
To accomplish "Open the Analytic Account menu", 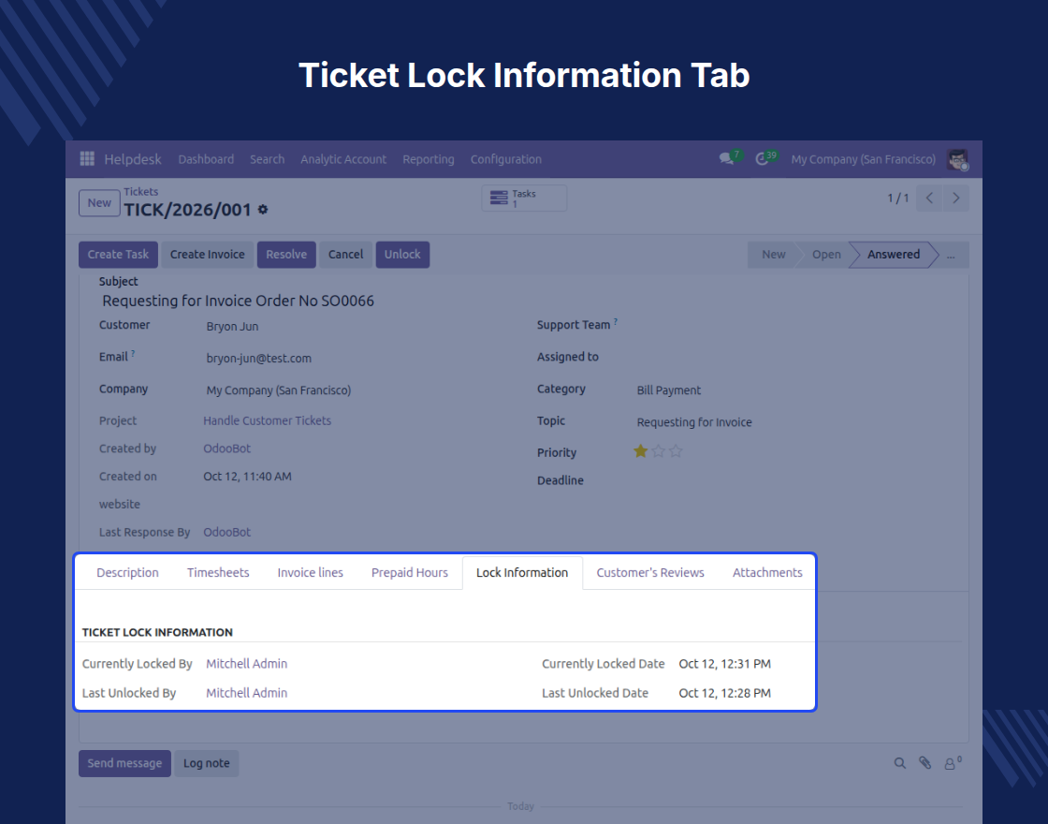I will click(x=342, y=159).
